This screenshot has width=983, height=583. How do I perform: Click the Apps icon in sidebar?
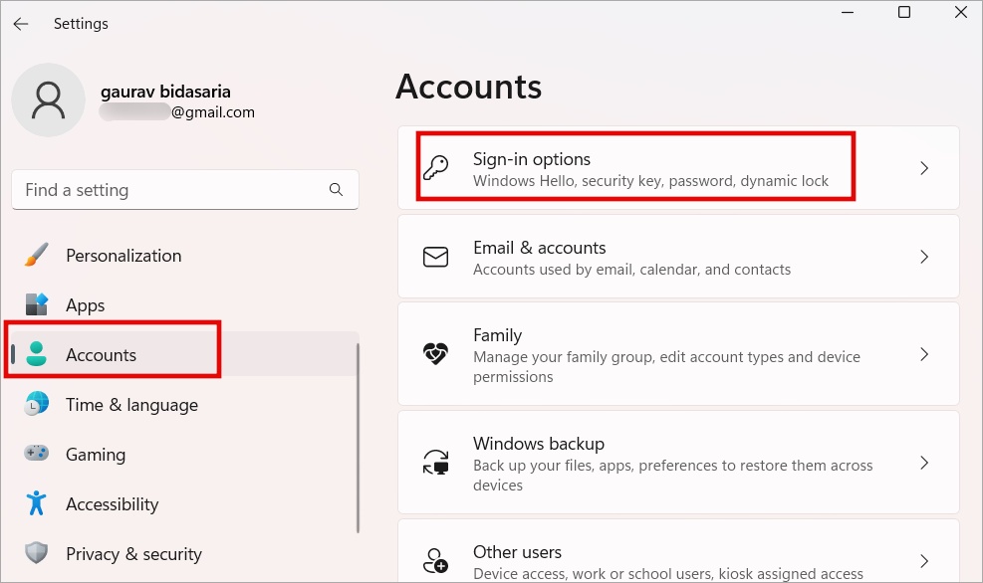[37, 304]
